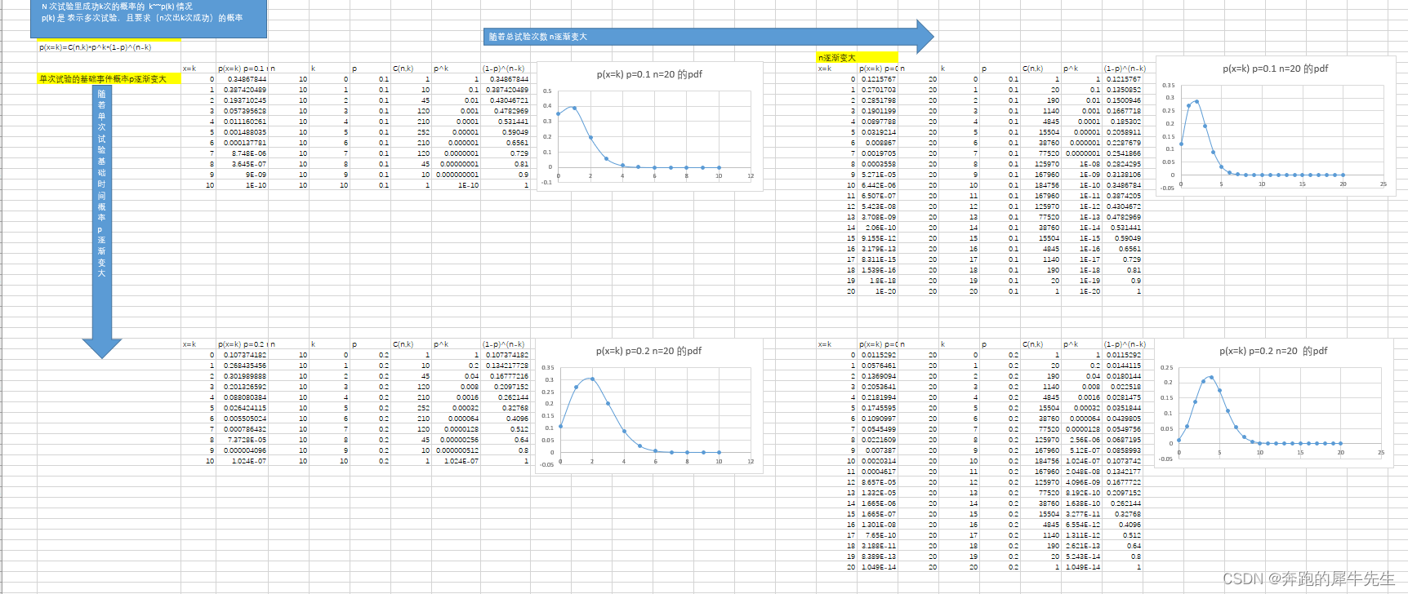Click the vertical down arrow labeled 随着单次试验基础时间概率p逐渐变大
The width and height of the screenshot is (1408, 594).
pos(102,221)
